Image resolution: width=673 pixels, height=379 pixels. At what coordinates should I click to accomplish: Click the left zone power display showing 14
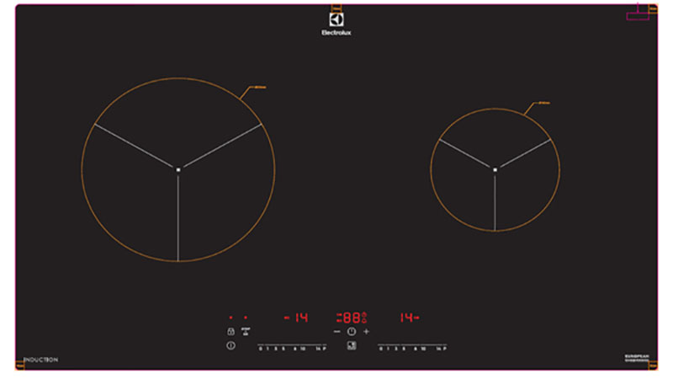pos(296,318)
